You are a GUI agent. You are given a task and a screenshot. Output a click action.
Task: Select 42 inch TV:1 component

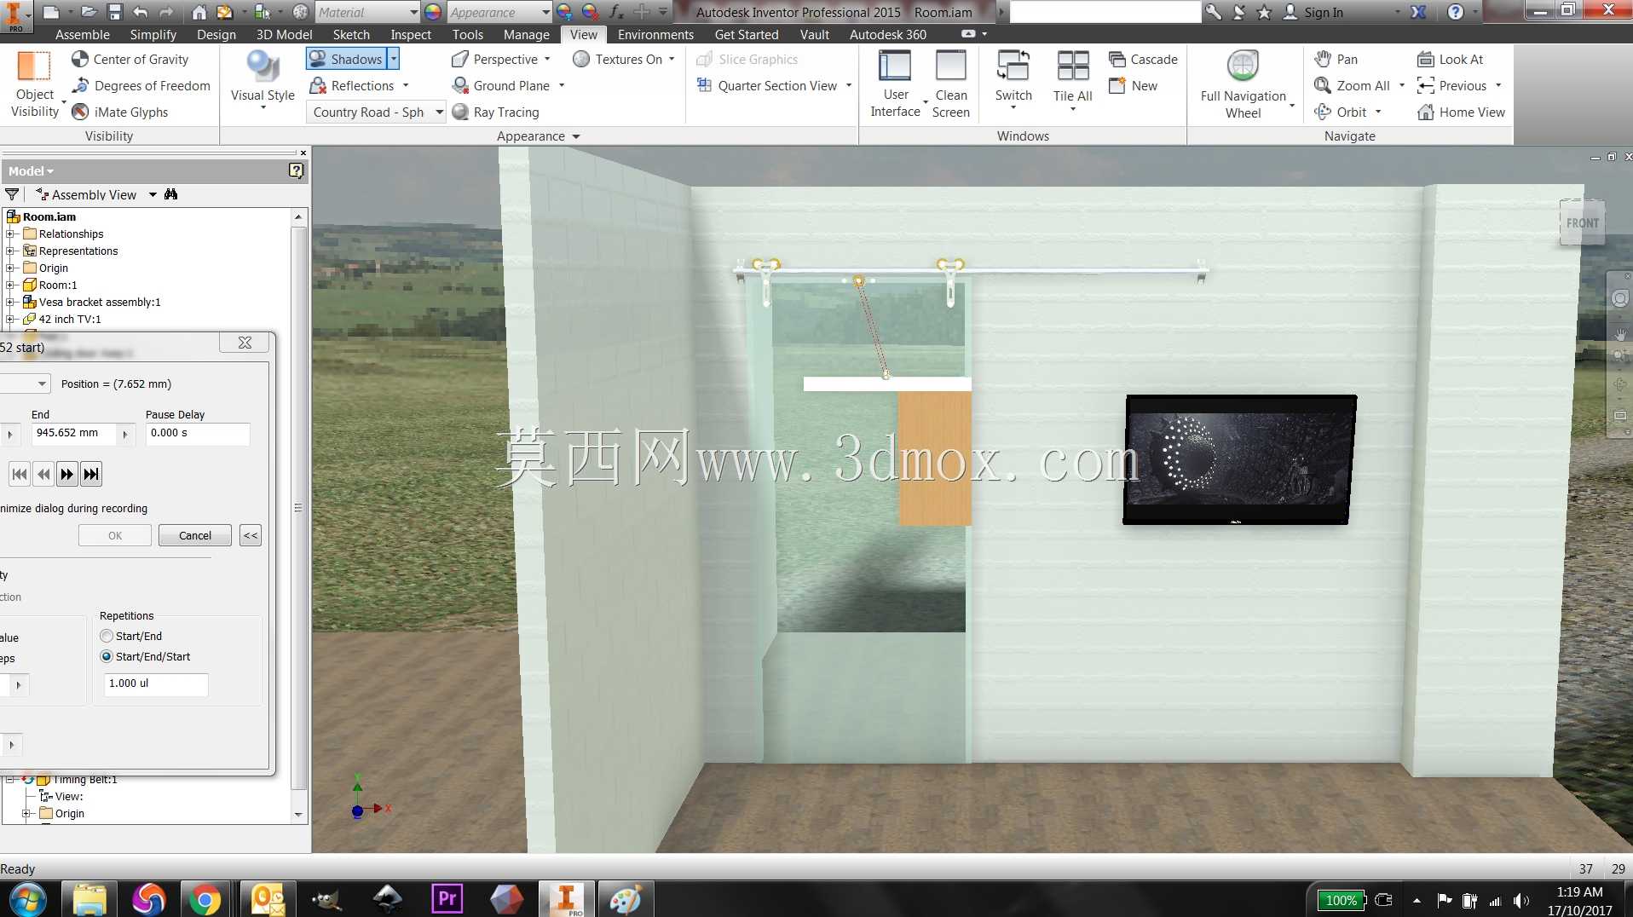pos(69,319)
